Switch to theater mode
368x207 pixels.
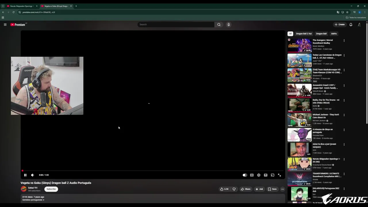(266, 175)
